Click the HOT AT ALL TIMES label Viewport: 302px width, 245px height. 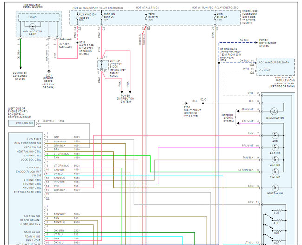coord(147,8)
